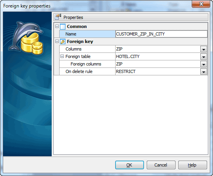Open the Foreign columns dropdown arrow
The image size is (213, 176).
point(204,64)
